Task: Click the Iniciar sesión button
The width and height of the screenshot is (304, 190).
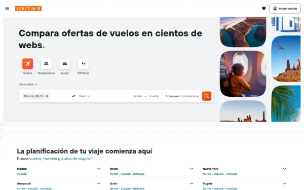Action: [285, 9]
